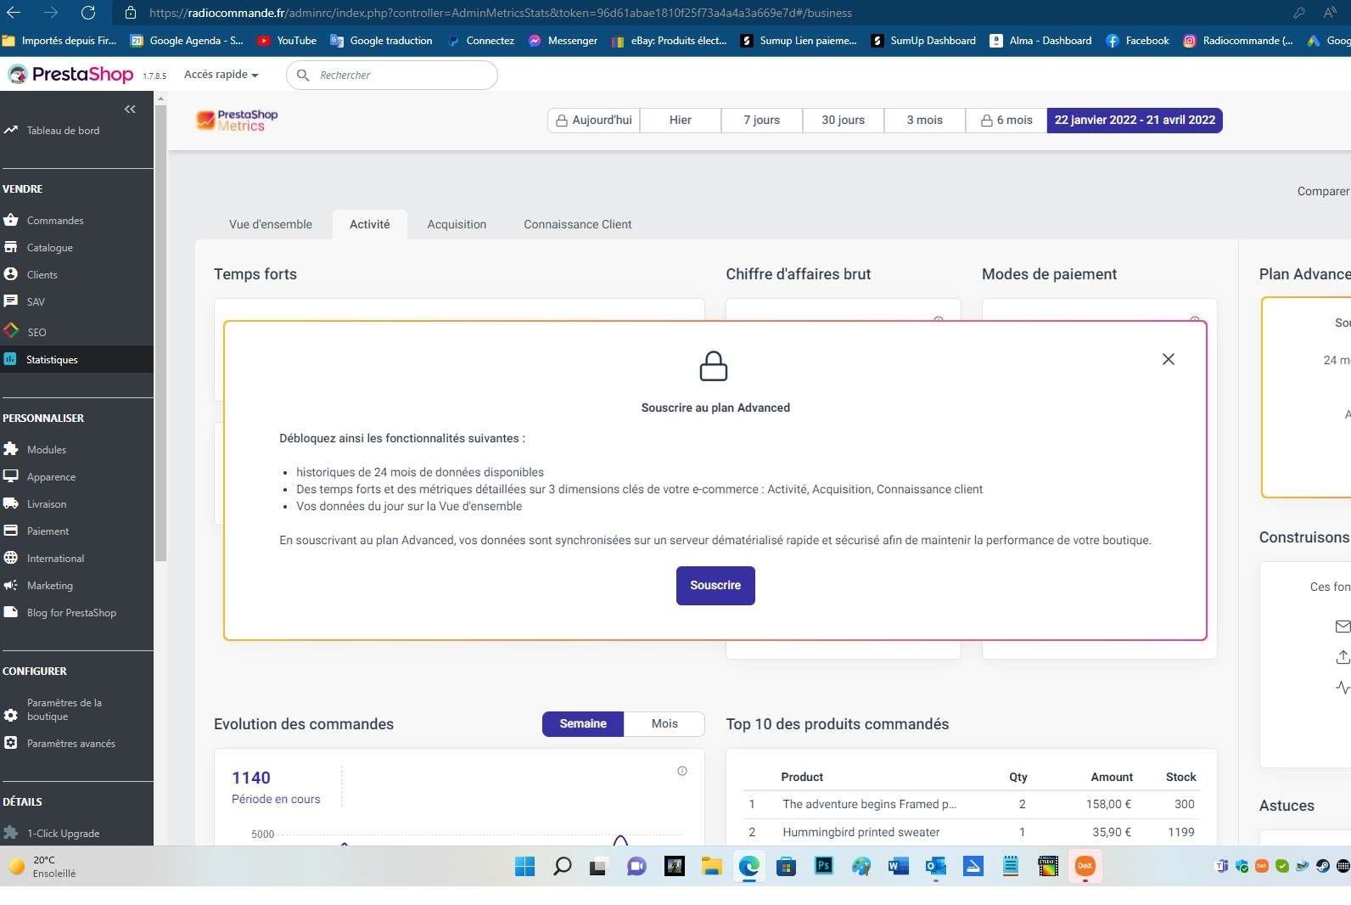1351x905 pixels.
Task: Open the Windows Start menu
Action: [x=524, y=866]
